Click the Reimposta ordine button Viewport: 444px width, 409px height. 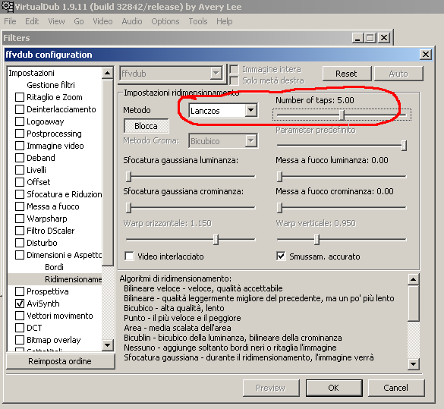pyautogui.click(x=60, y=361)
